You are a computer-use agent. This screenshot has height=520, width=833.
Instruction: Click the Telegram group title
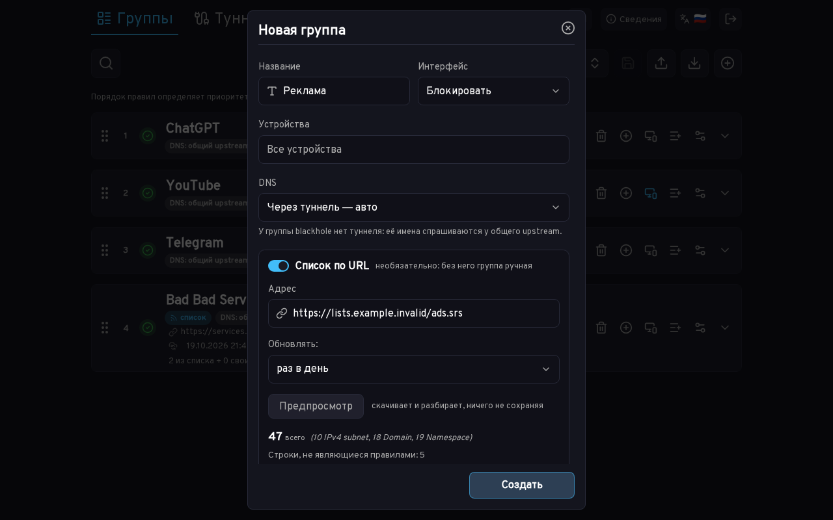click(195, 242)
